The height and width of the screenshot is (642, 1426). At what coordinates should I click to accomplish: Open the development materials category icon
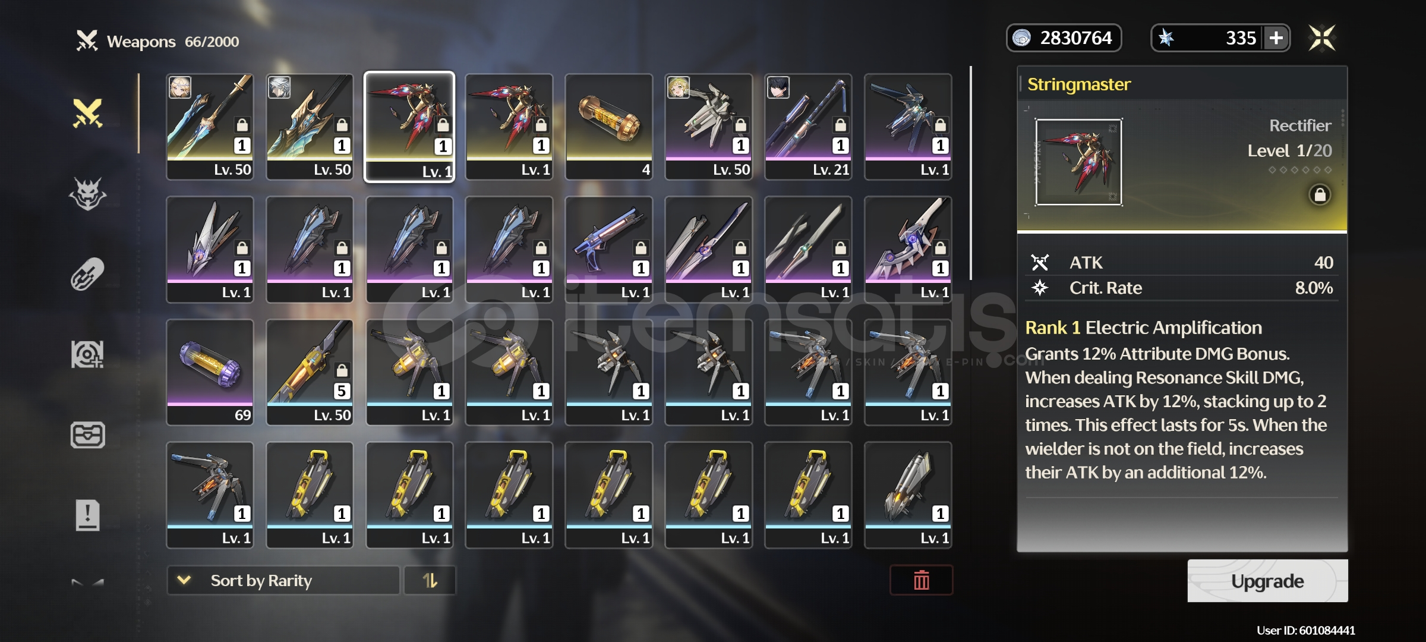point(88,354)
